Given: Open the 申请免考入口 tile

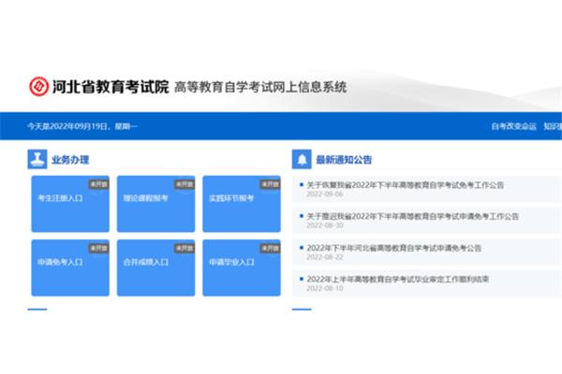Looking at the screenshot, I should 70,267.
